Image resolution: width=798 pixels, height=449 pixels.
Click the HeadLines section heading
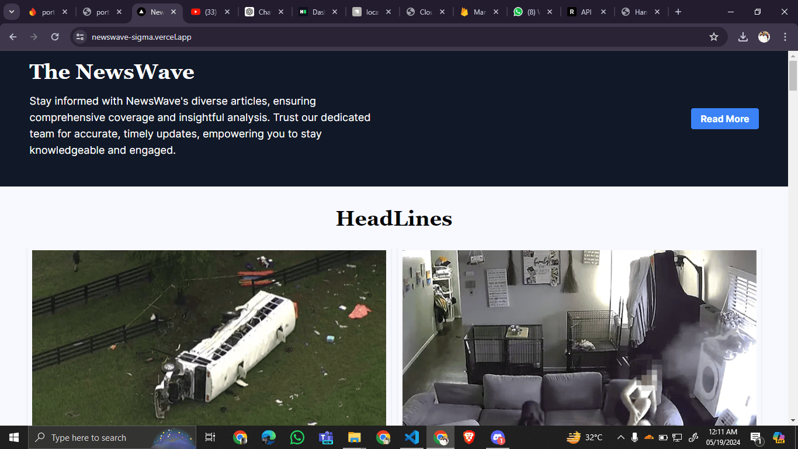(394, 218)
